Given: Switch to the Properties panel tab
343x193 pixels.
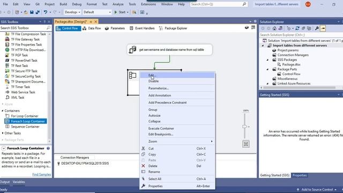Looking at the screenshot, I should point(300,175).
